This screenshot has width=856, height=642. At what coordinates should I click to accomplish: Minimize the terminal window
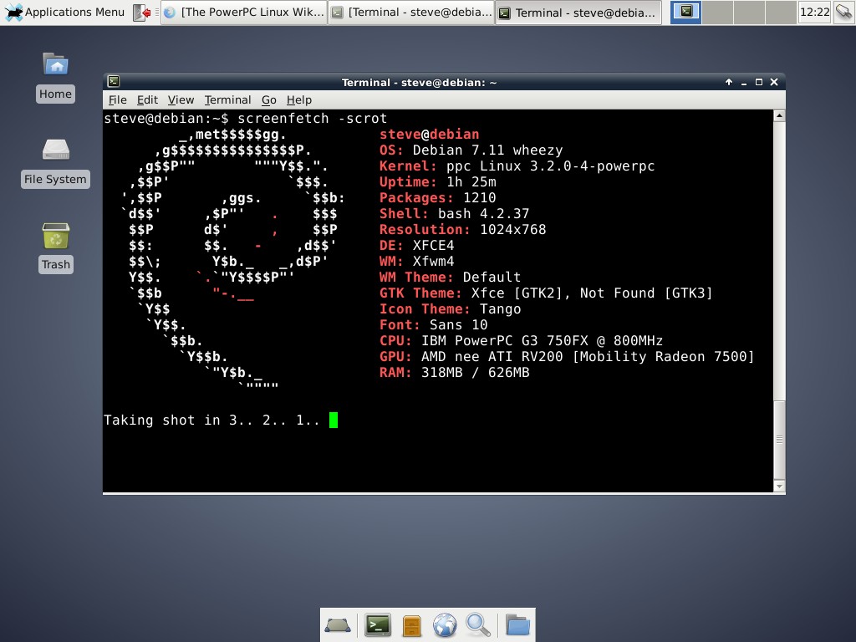pyautogui.click(x=743, y=82)
